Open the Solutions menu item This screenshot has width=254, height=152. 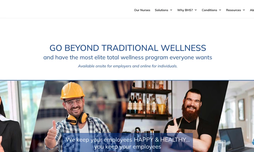click(161, 10)
